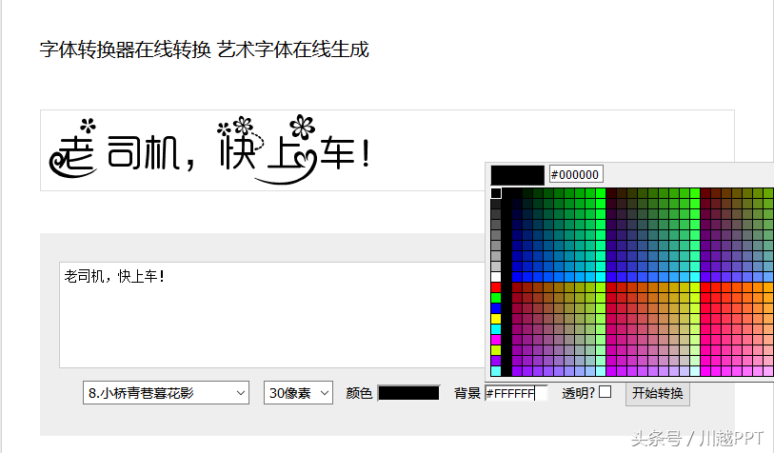774x453 pixels.
Task: Select the pure red swatch in basic colors column
Action: [496, 287]
